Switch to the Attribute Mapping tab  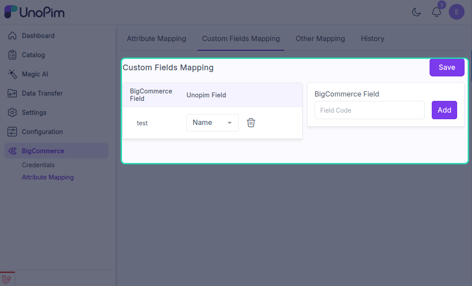(x=156, y=38)
